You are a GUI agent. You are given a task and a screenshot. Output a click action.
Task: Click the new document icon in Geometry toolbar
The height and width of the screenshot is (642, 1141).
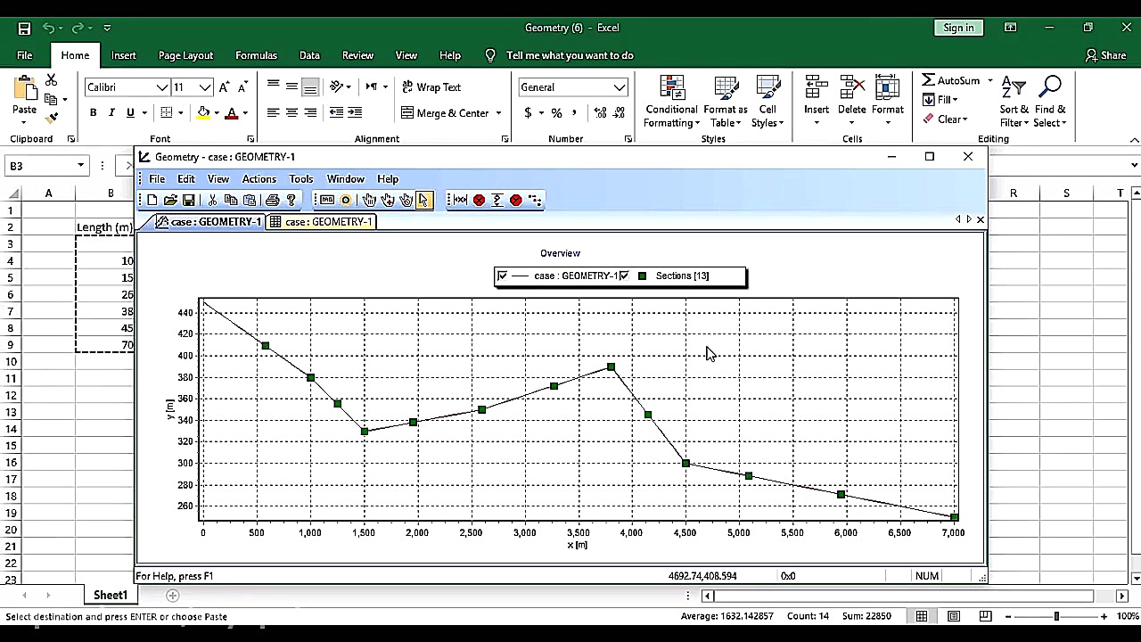pos(152,201)
